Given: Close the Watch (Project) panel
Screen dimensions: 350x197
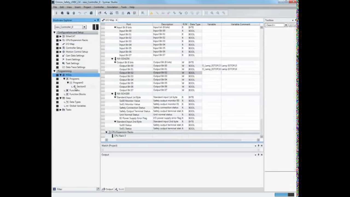Looking at the screenshot, I should click(x=262, y=146).
